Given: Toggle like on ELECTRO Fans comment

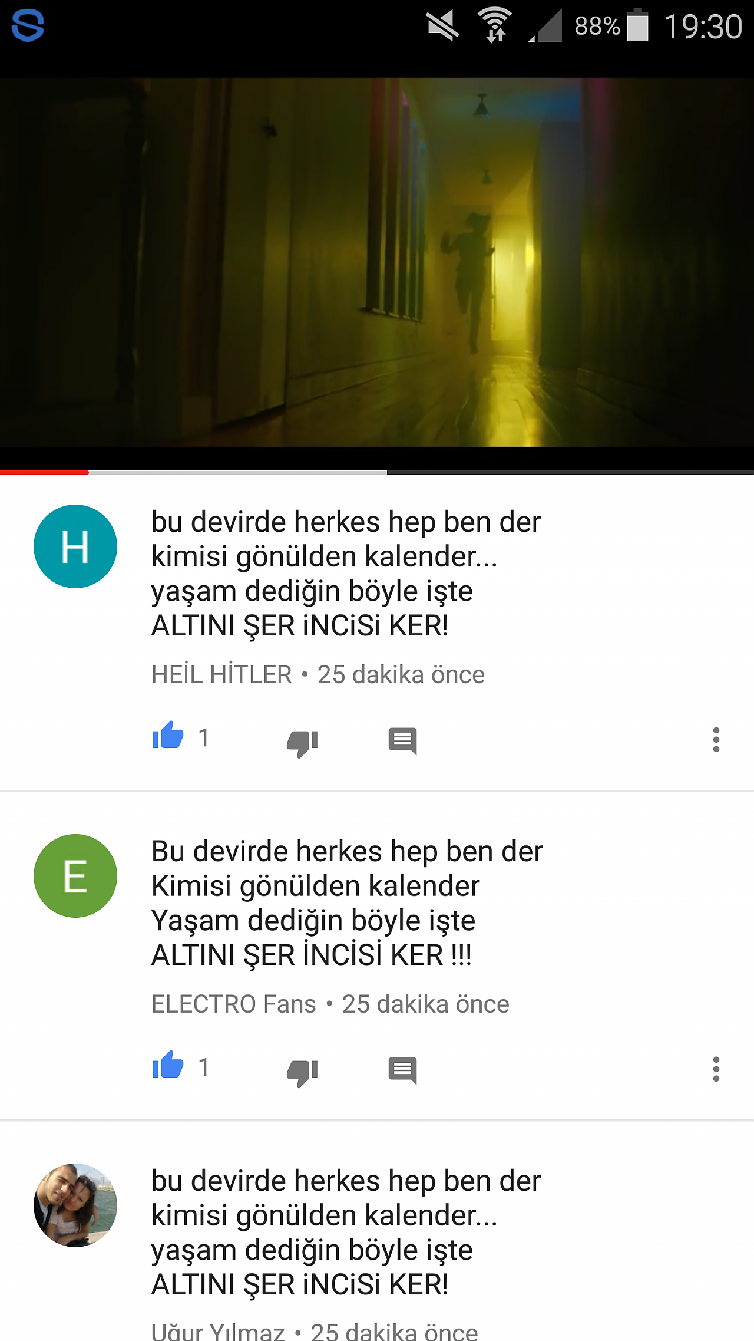Looking at the screenshot, I should [x=168, y=1065].
